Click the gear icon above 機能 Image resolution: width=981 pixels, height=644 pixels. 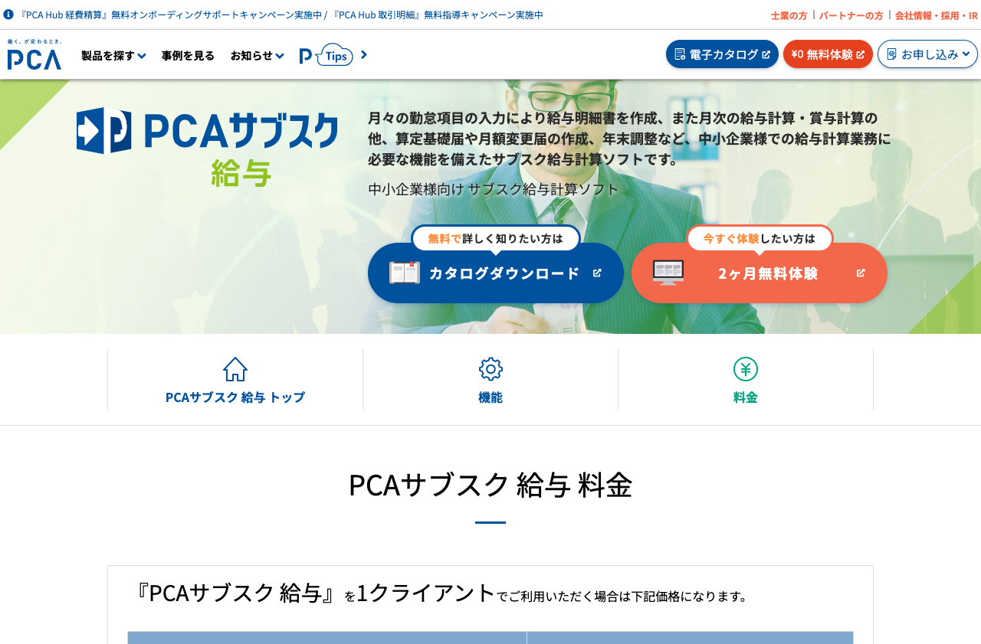pyautogui.click(x=490, y=368)
